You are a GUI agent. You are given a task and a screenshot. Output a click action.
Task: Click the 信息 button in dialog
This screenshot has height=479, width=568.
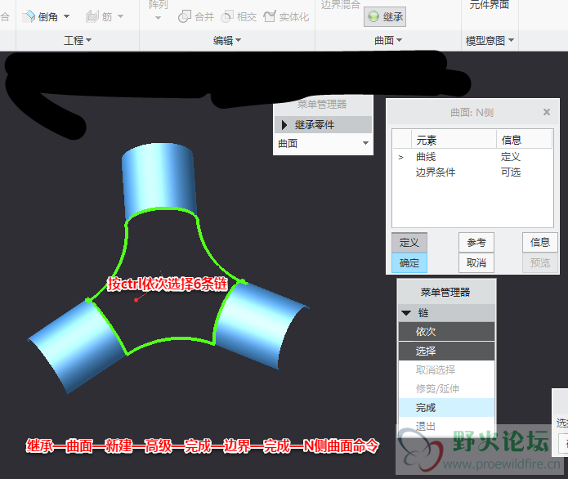[539, 243]
